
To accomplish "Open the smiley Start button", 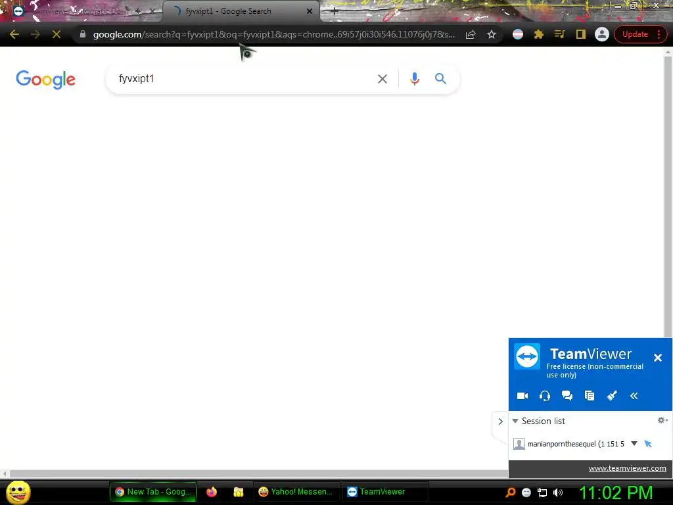I will pyautogui.click(x=18, y=493).
